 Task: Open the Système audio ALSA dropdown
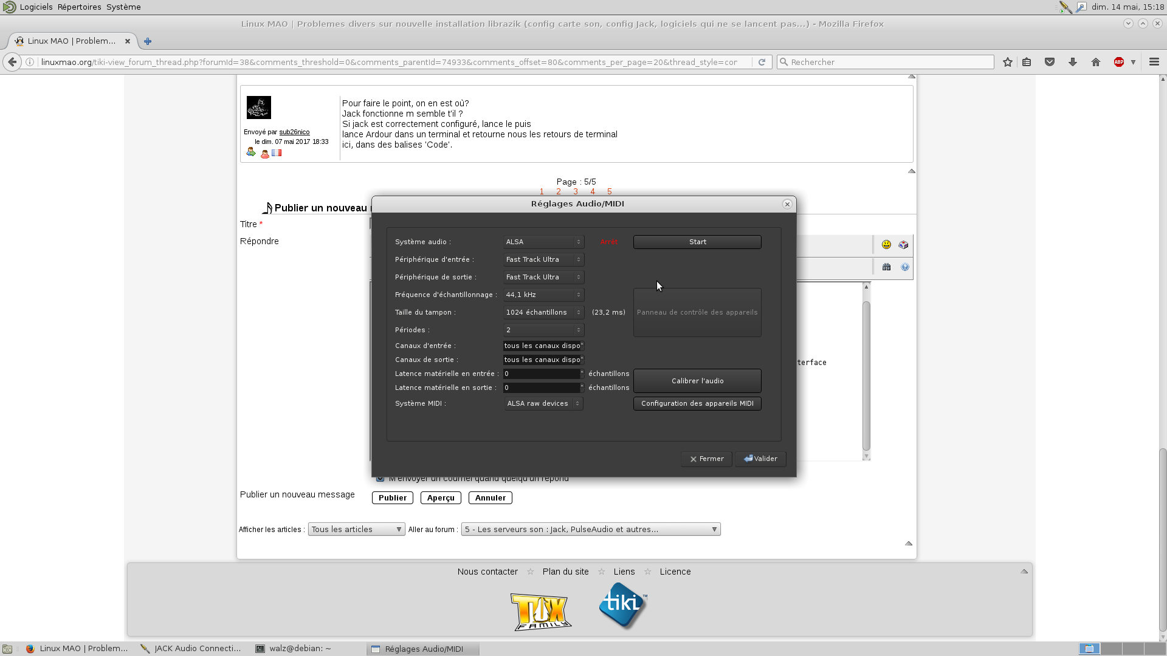point(543,242)
